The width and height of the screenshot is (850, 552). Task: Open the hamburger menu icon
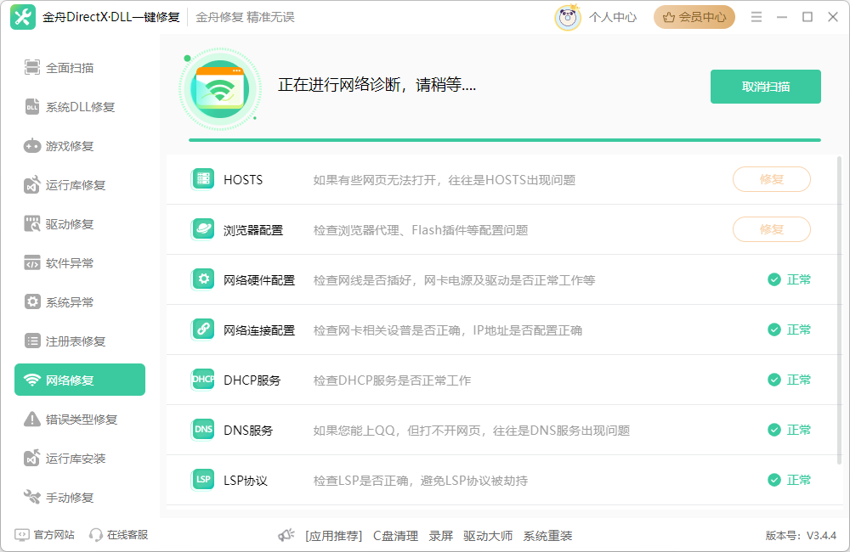tap(756, 17)
